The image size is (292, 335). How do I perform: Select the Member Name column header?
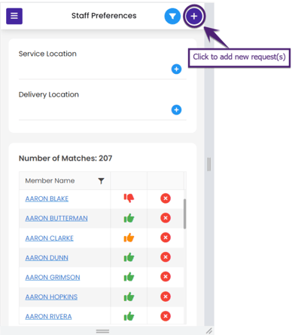point(50,180)
